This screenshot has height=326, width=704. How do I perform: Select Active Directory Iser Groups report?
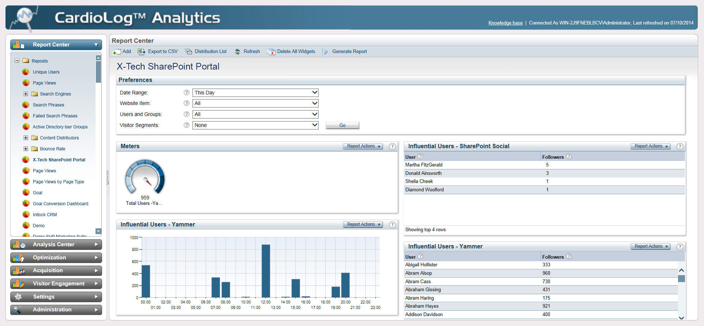click(x=60, y=127)
